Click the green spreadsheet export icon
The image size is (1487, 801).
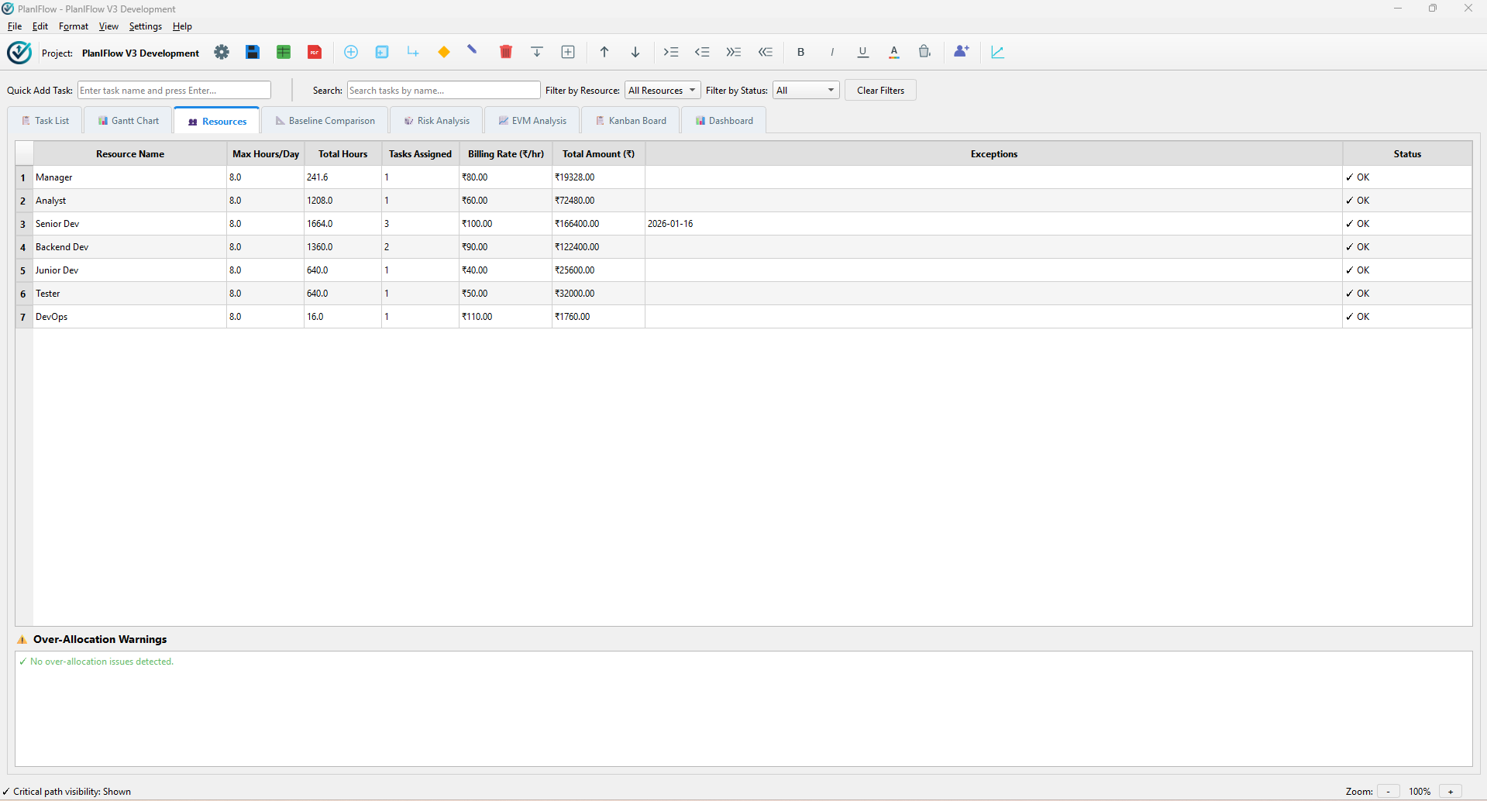(284, 52)
